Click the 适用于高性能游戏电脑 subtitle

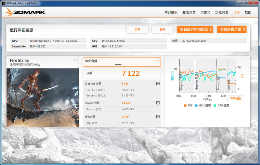25,65
